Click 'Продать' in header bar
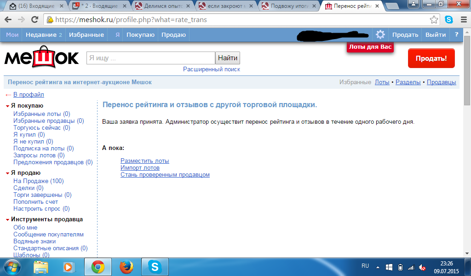Screen dimensions: 471x276 pos(405,34)
